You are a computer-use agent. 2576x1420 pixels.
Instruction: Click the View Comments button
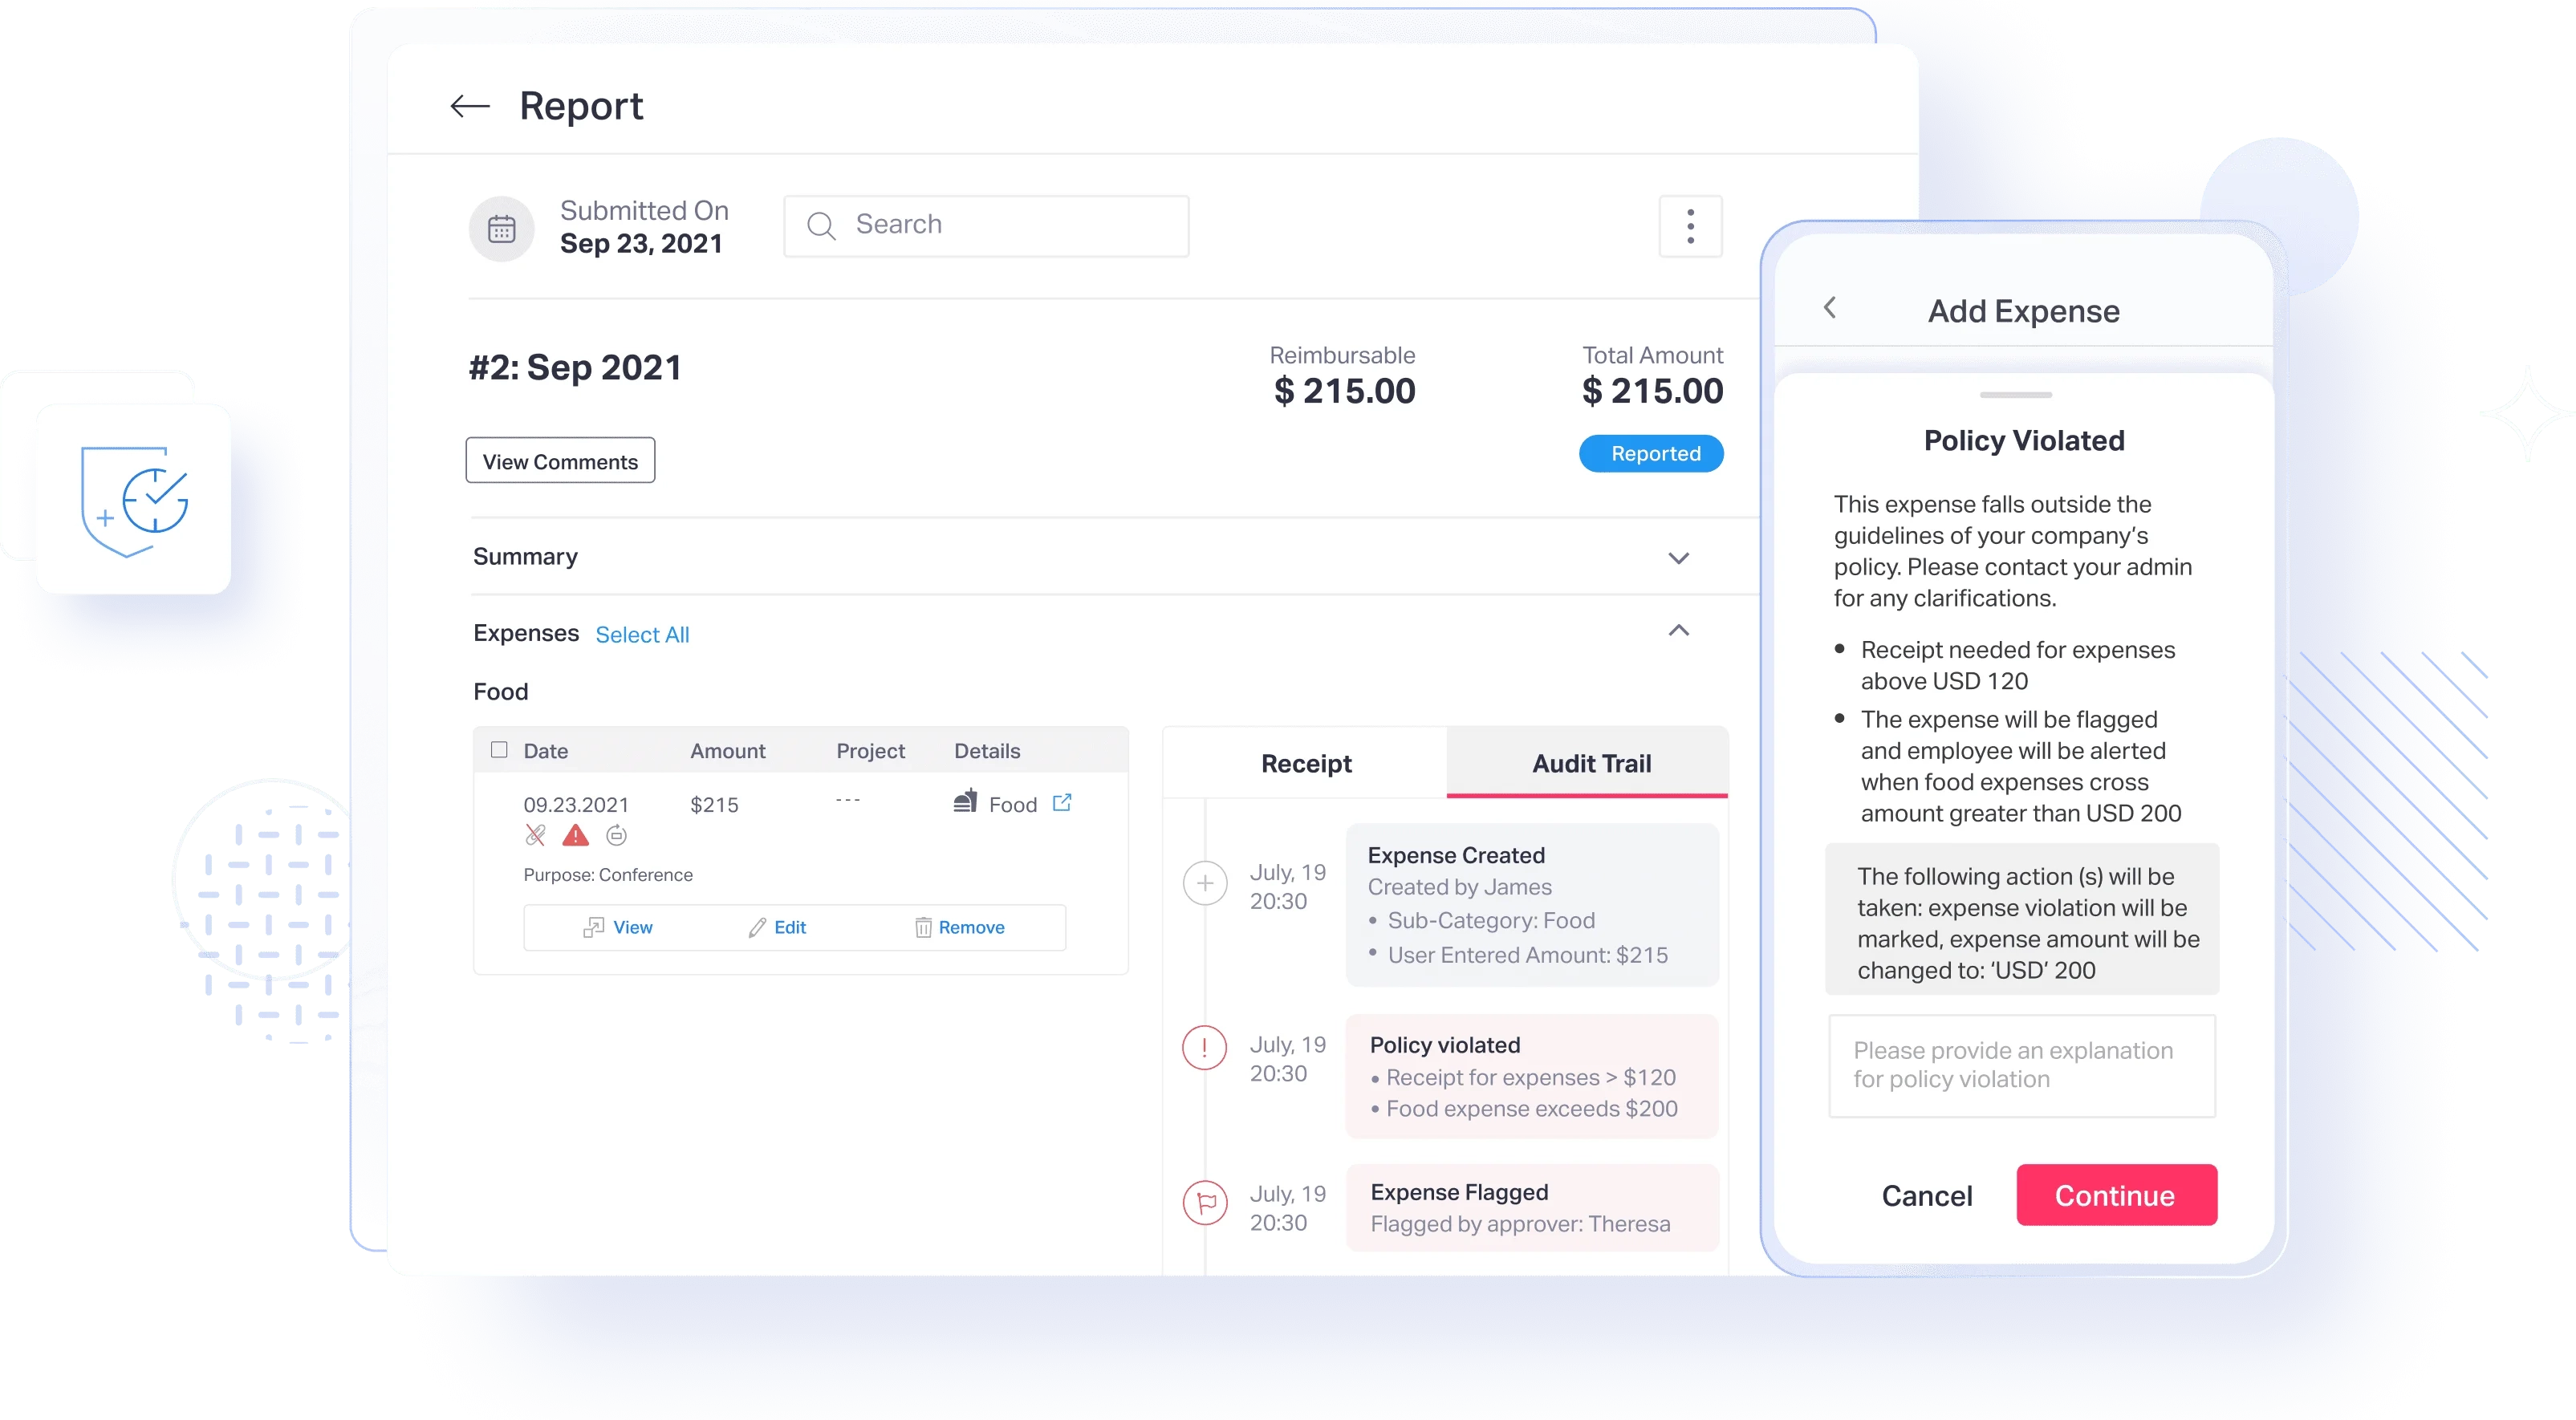pos(558,460)
